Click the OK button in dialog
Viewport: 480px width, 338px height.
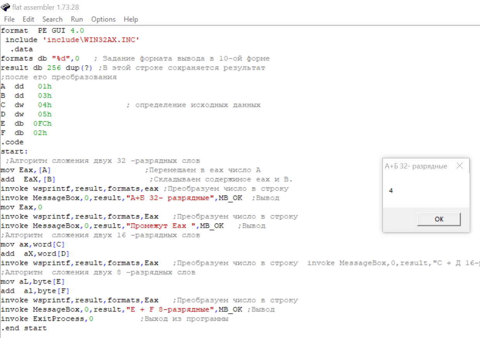point(439,219)
